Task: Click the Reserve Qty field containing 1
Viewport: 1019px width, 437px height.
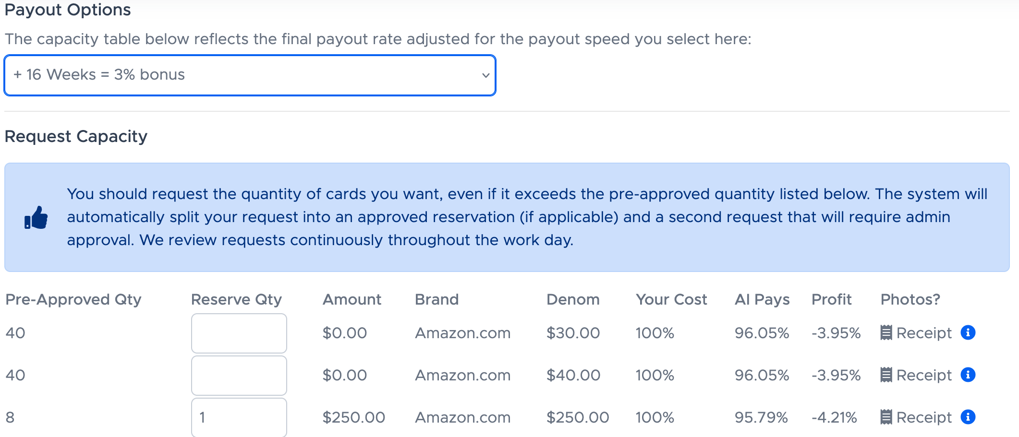Action: tap(239, 417)
